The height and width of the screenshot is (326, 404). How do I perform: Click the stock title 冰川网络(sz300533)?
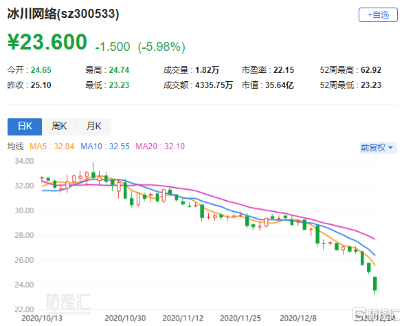pos(63,14)
